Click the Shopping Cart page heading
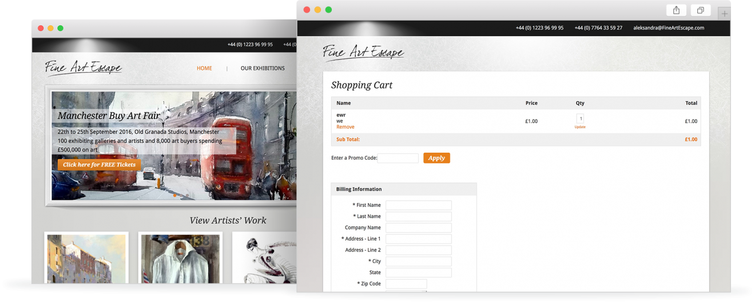This screenshot has height=303, width=755. (361, 85)
